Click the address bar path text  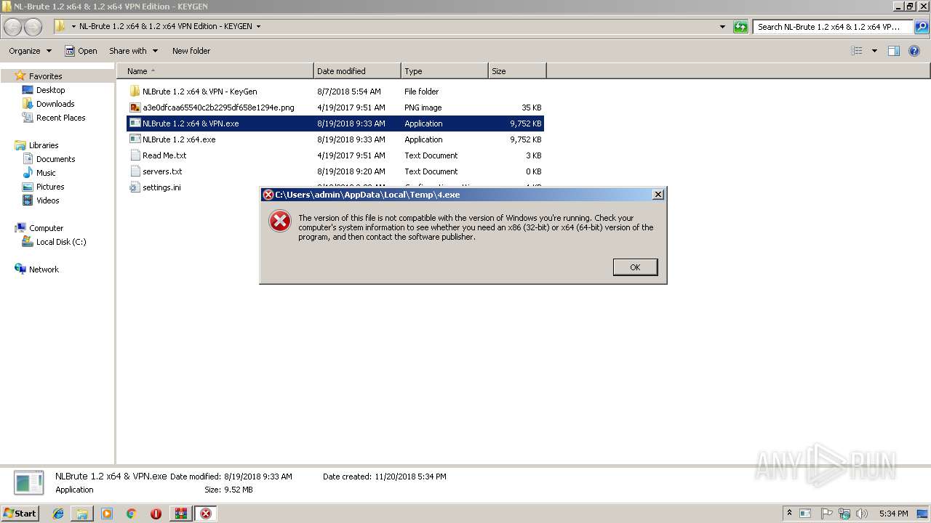tap(166, 26)
